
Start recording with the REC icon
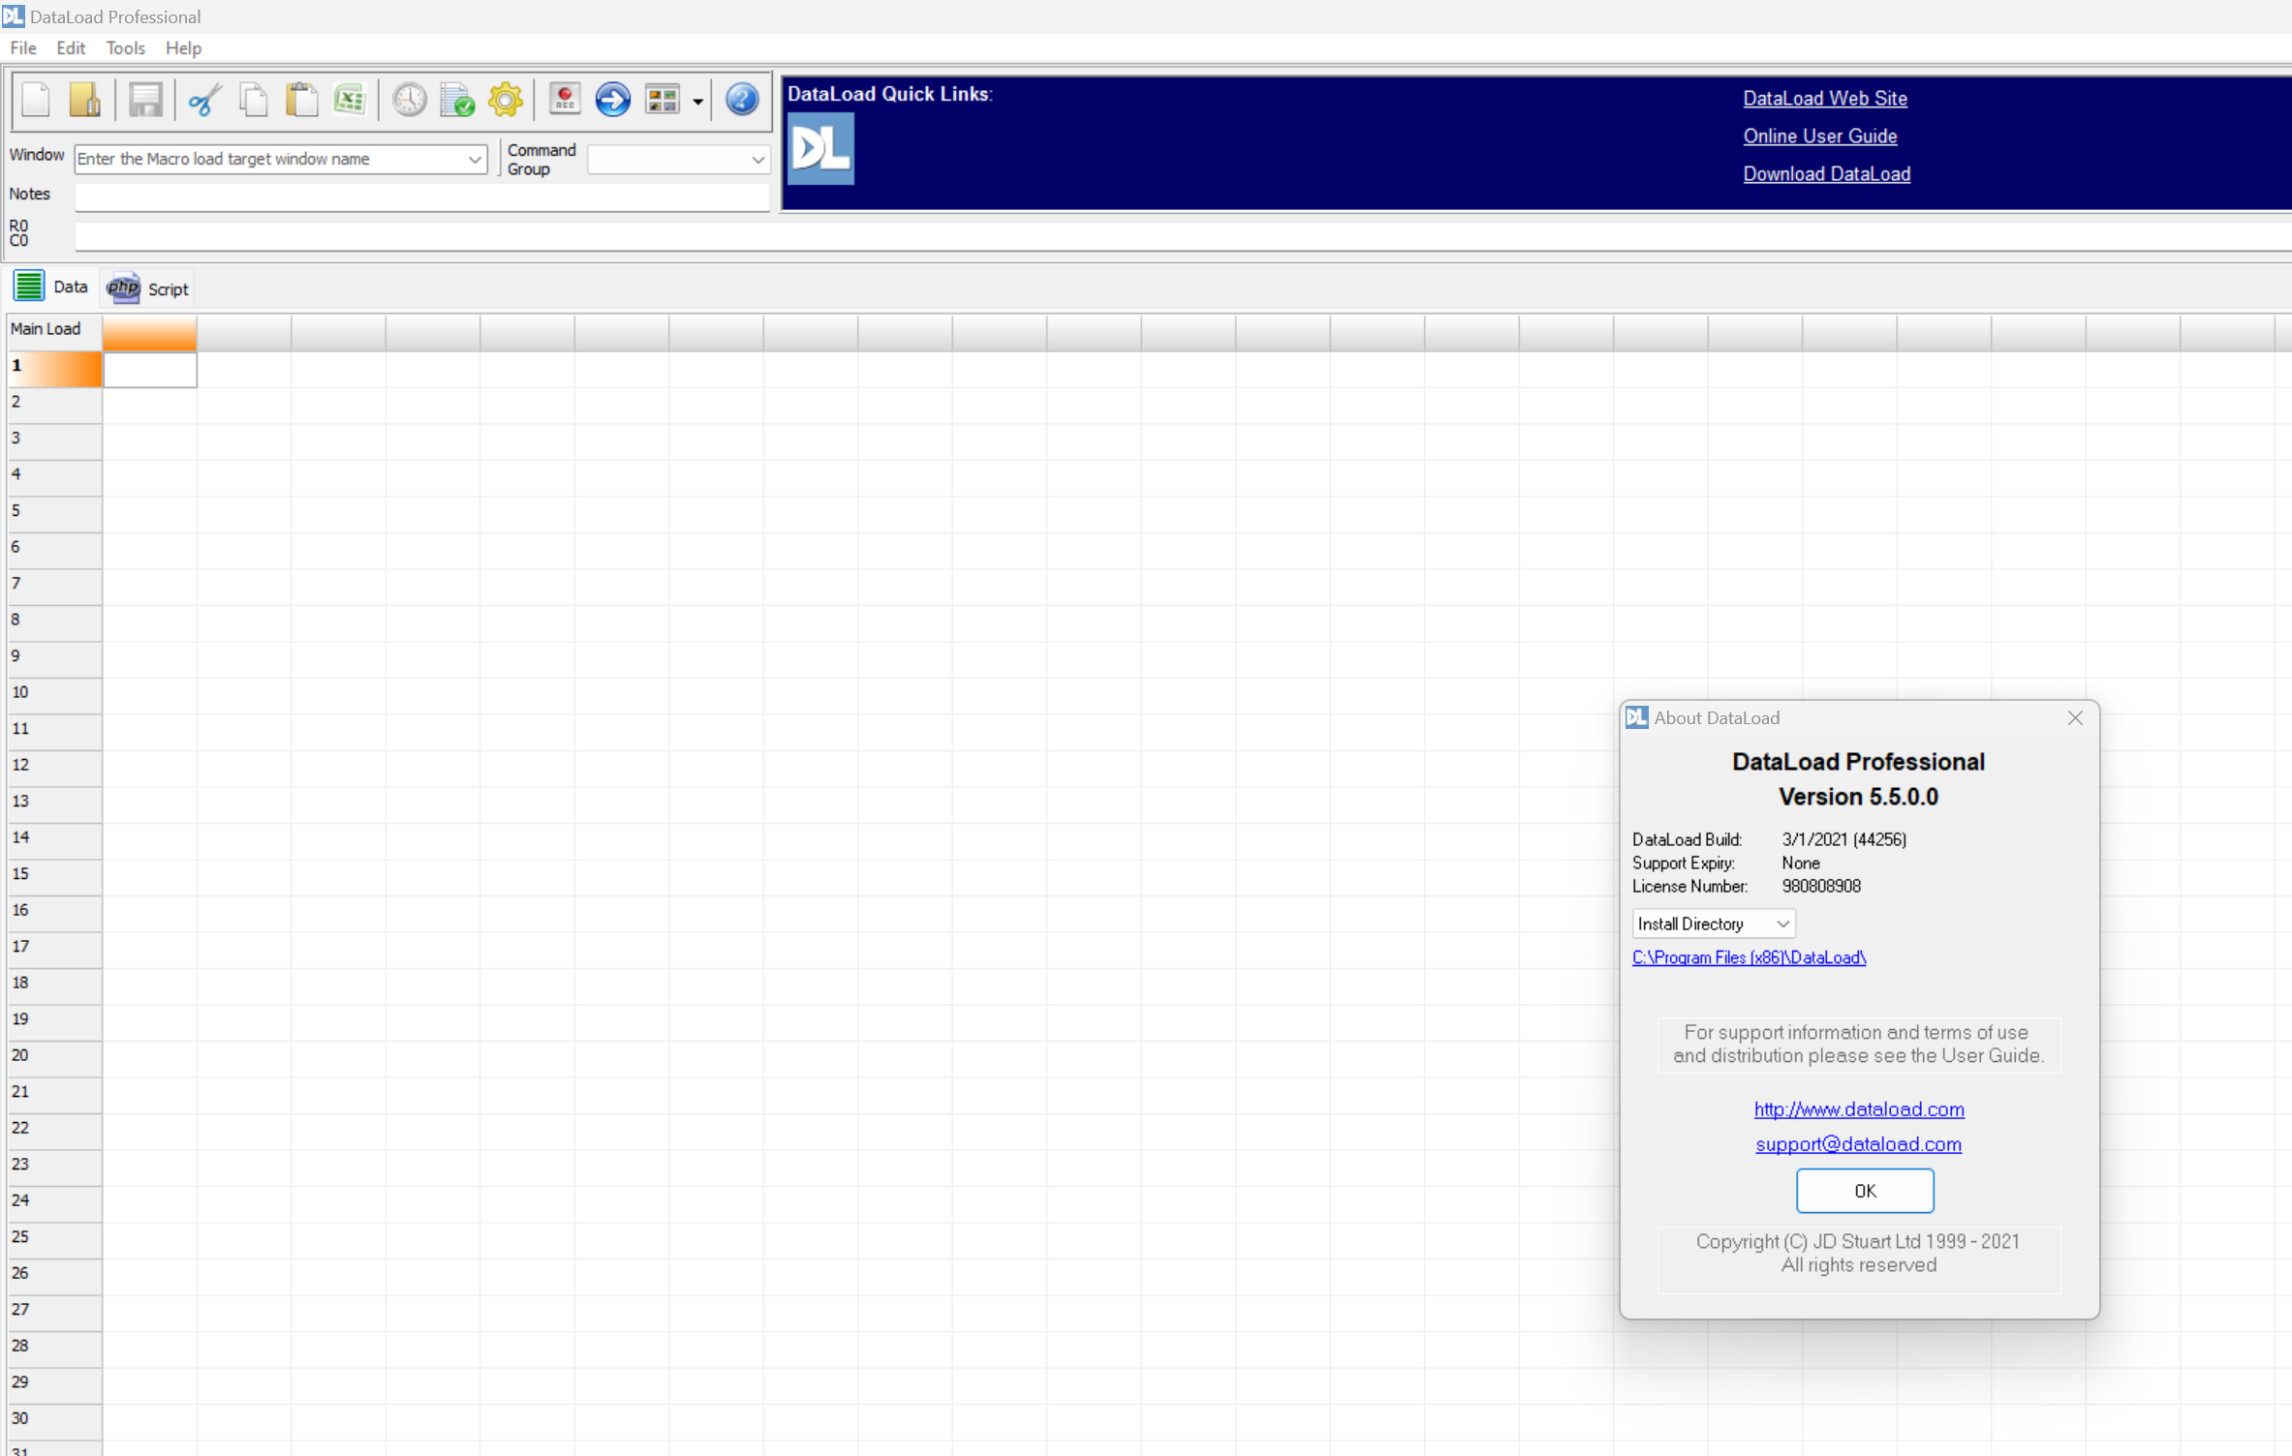[x=565, y=100]
